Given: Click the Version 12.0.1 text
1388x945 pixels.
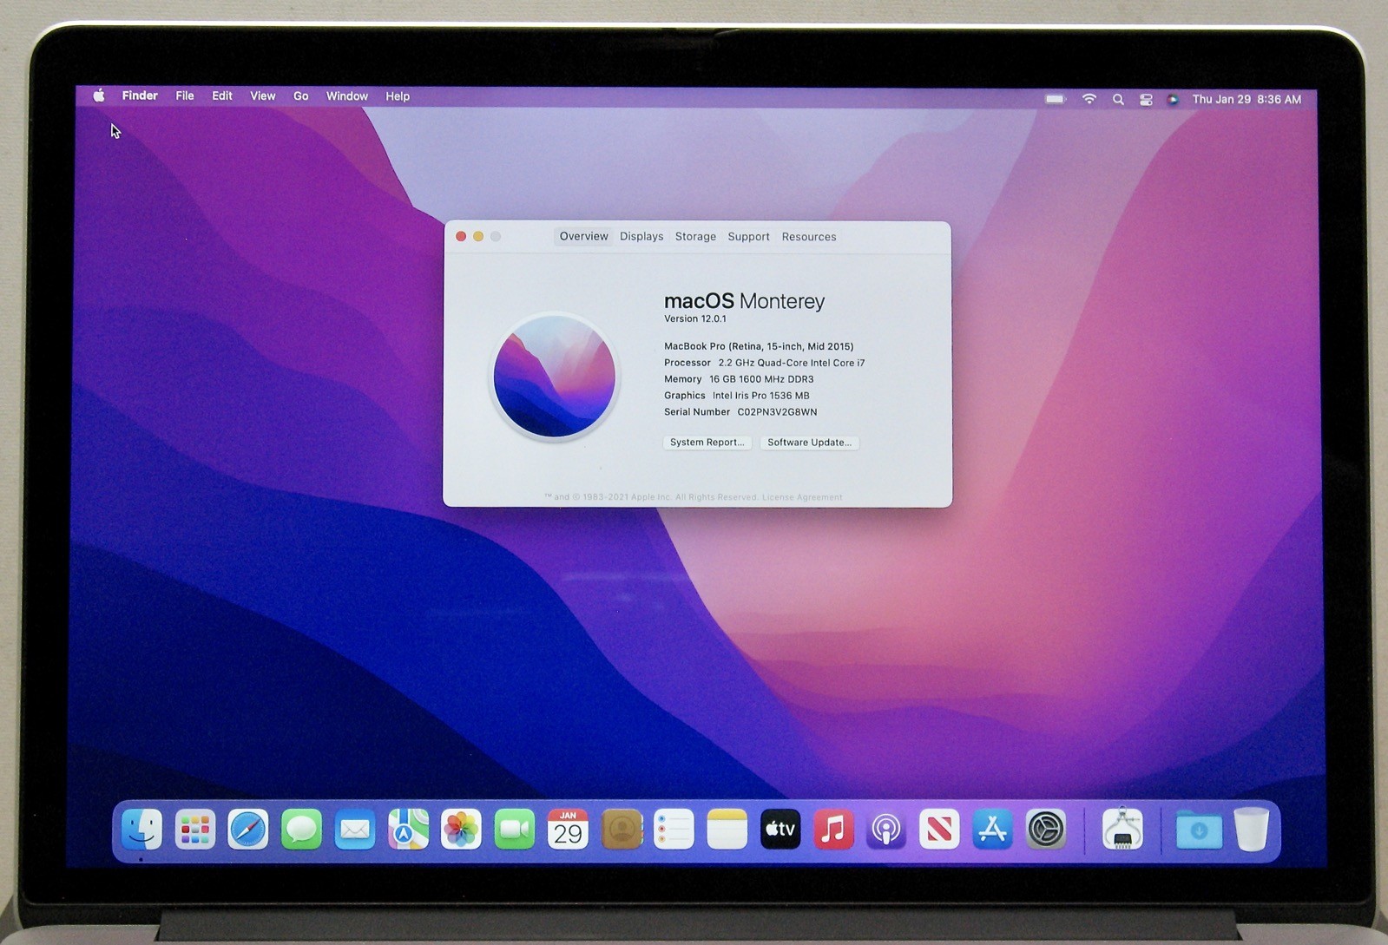Looking at the screenshot, I should [695, 318].
